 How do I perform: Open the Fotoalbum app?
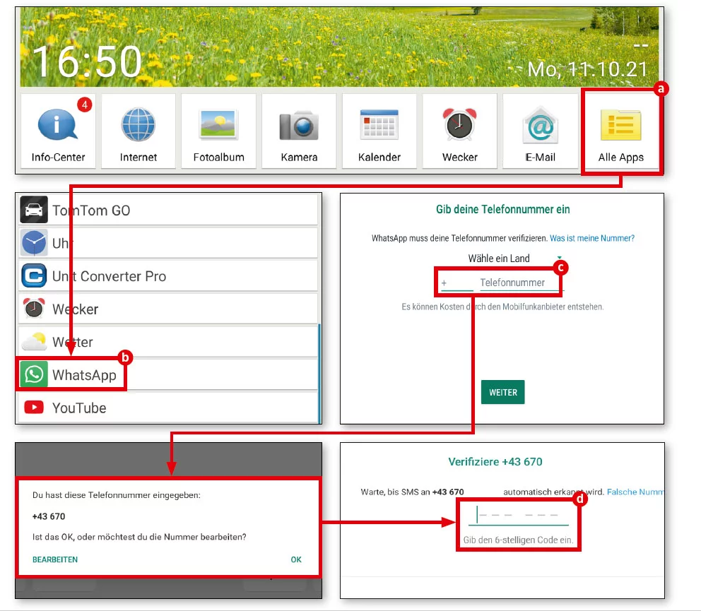[x=218, y=131]
